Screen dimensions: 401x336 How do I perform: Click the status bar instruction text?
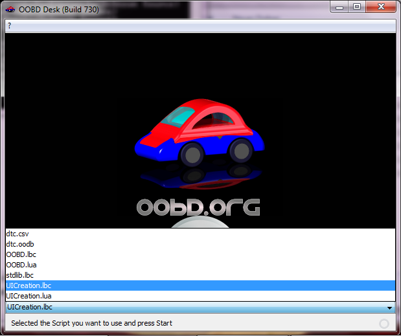pyautogui.click(x=91, y=323)
